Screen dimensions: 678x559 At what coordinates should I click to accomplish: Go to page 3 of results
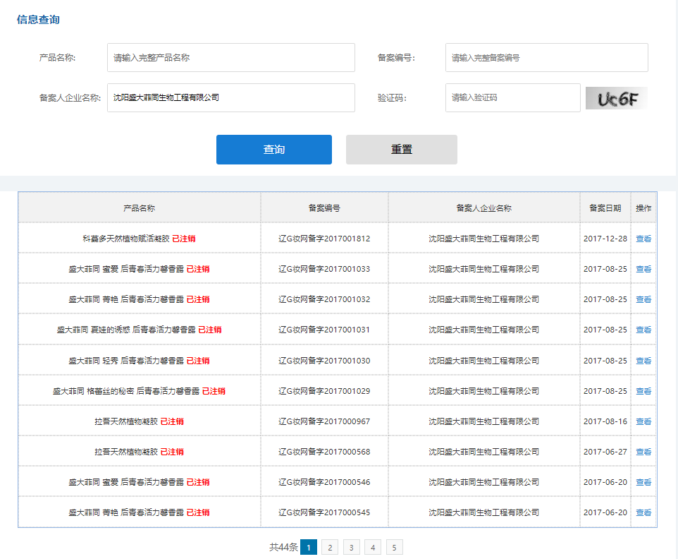pyautogui.click(x=351, y=547)
